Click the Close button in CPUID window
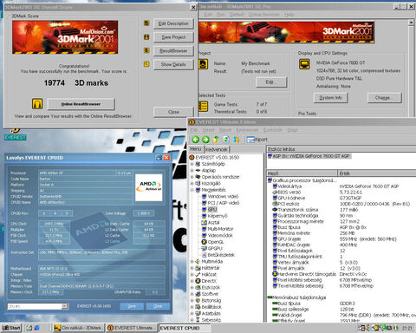Viewport: 416px width, 333px height. tap(158, 306)
